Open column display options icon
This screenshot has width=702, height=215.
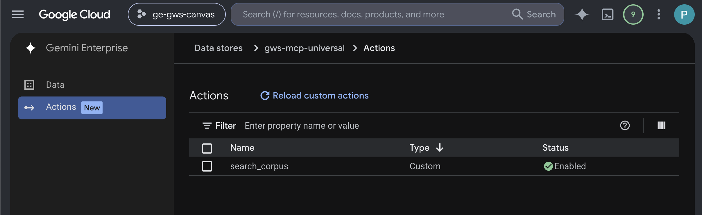coord(662,125)
